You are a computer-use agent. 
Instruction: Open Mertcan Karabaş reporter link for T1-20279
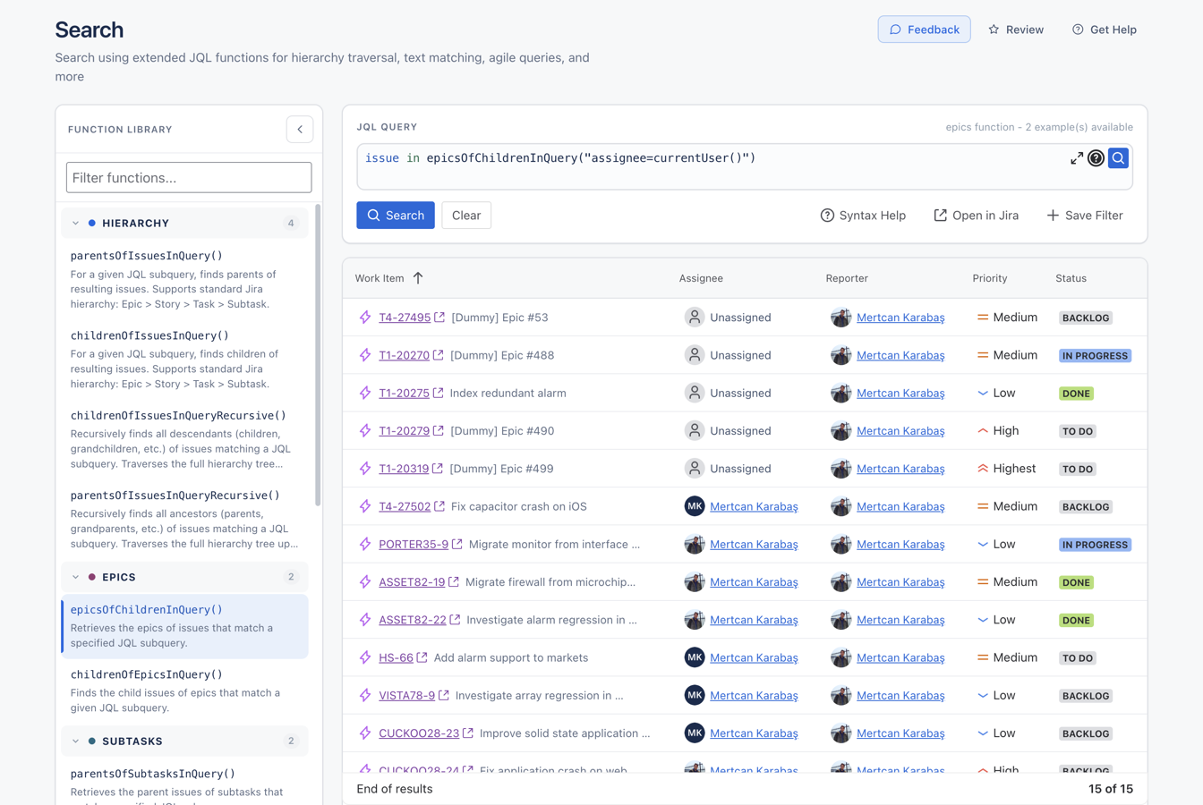[x=900, y=430]
